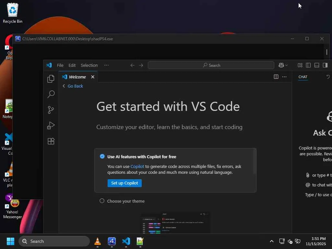Viewport: 332px width, 249px height.
Task: Expand the hidden menus ellipsis
Action: coord(106,65)
